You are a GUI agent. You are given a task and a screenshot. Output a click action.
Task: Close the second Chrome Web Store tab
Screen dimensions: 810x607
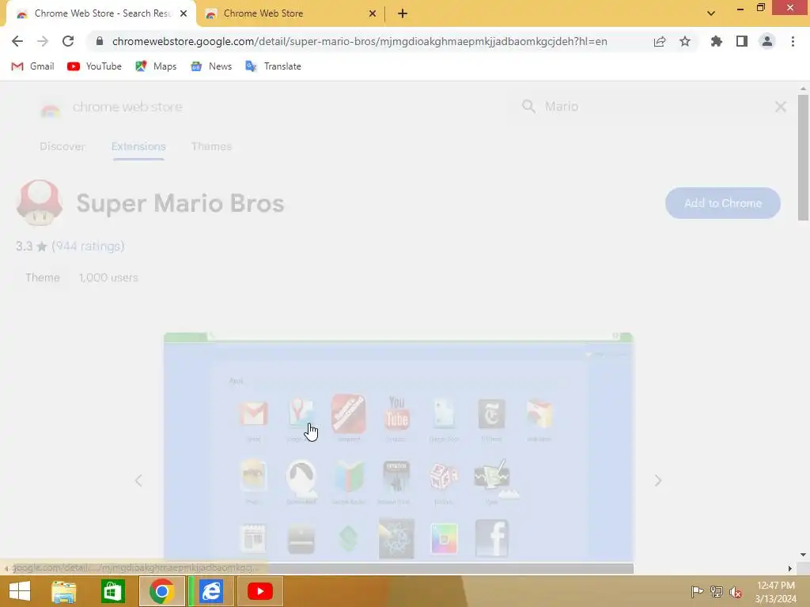(373, 13)
